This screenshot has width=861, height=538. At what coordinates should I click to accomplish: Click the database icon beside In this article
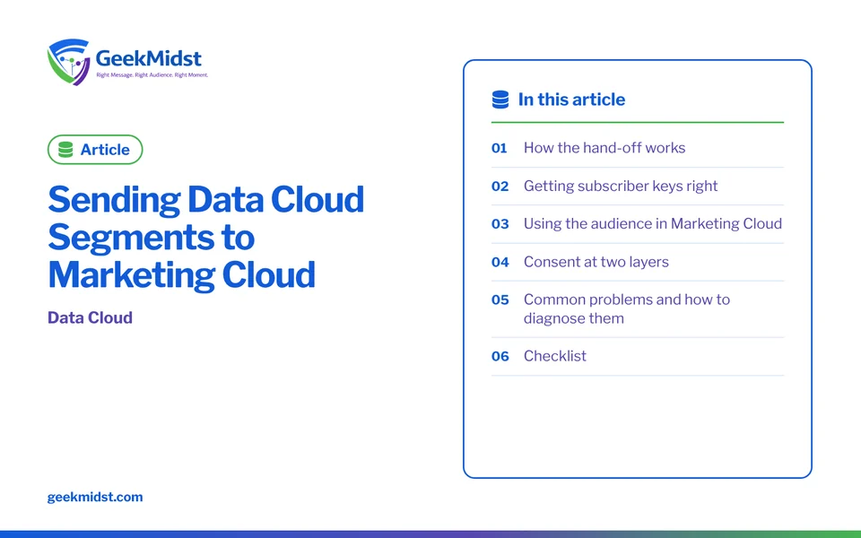pos(500,100)
